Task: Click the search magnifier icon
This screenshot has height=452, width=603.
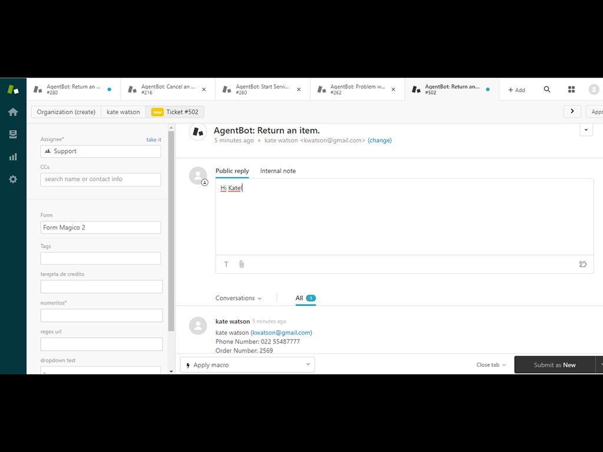Action: [547, 89]
